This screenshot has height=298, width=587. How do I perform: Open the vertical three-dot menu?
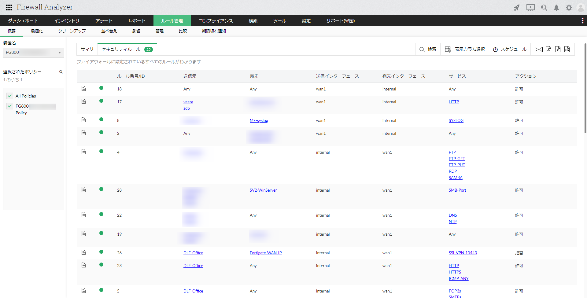point(582,20)
